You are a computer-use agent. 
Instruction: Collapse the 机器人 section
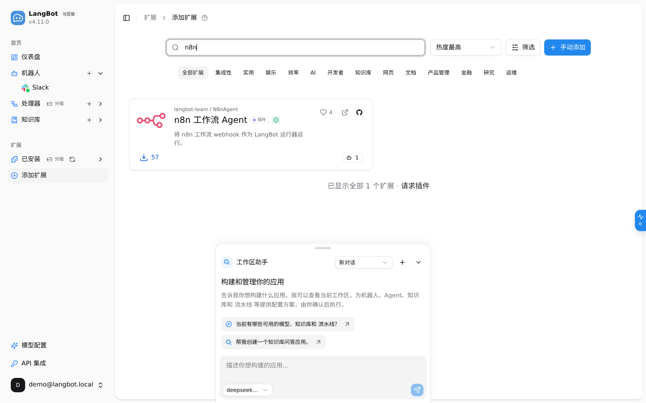click(x=100, y=73)
